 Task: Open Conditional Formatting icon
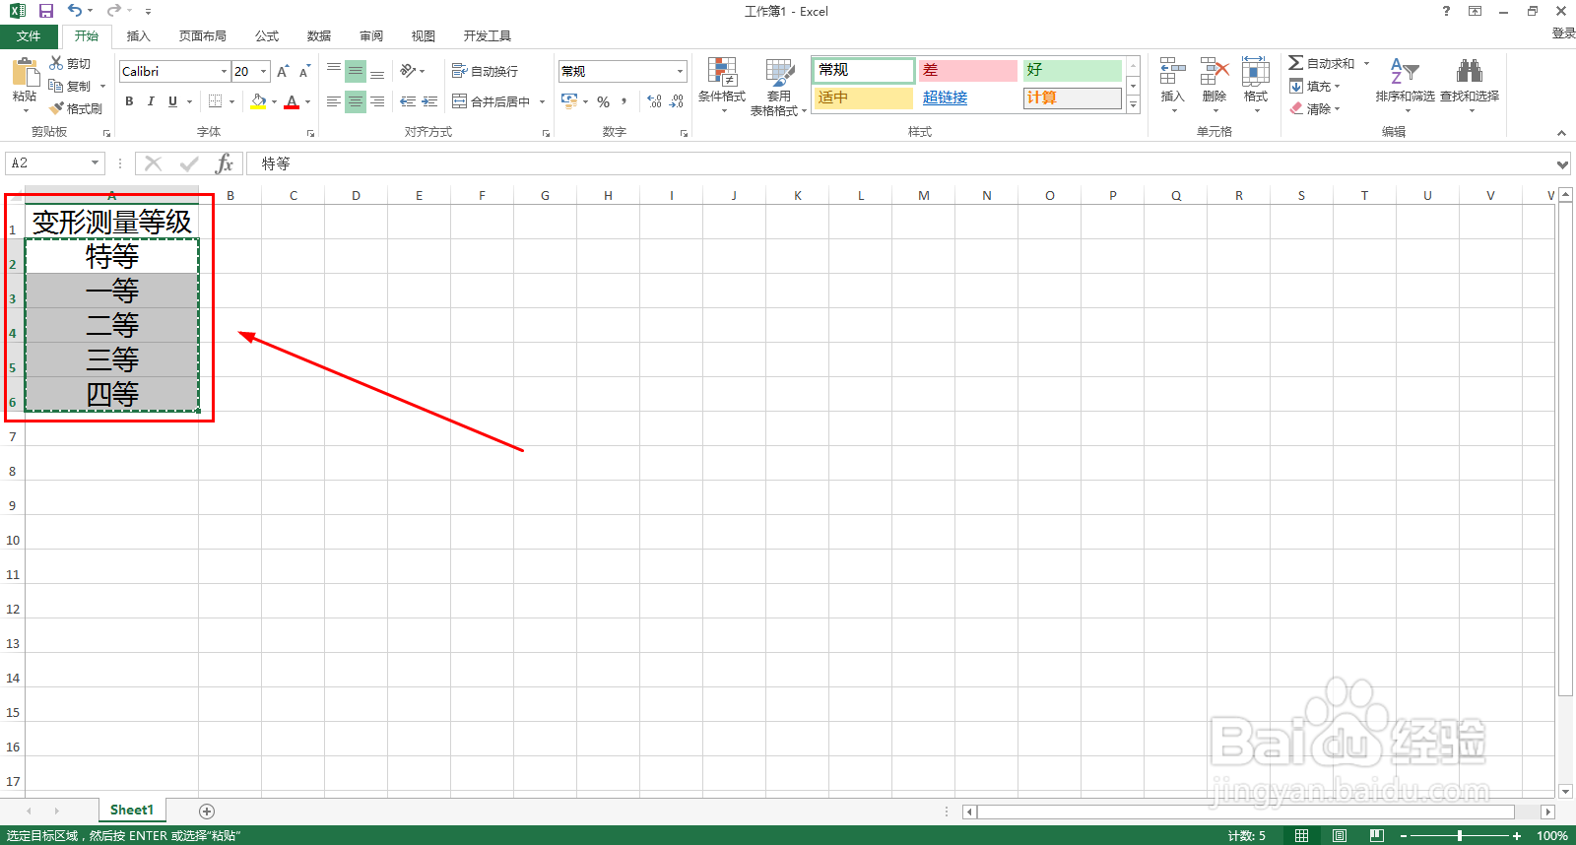click(722, 72)
